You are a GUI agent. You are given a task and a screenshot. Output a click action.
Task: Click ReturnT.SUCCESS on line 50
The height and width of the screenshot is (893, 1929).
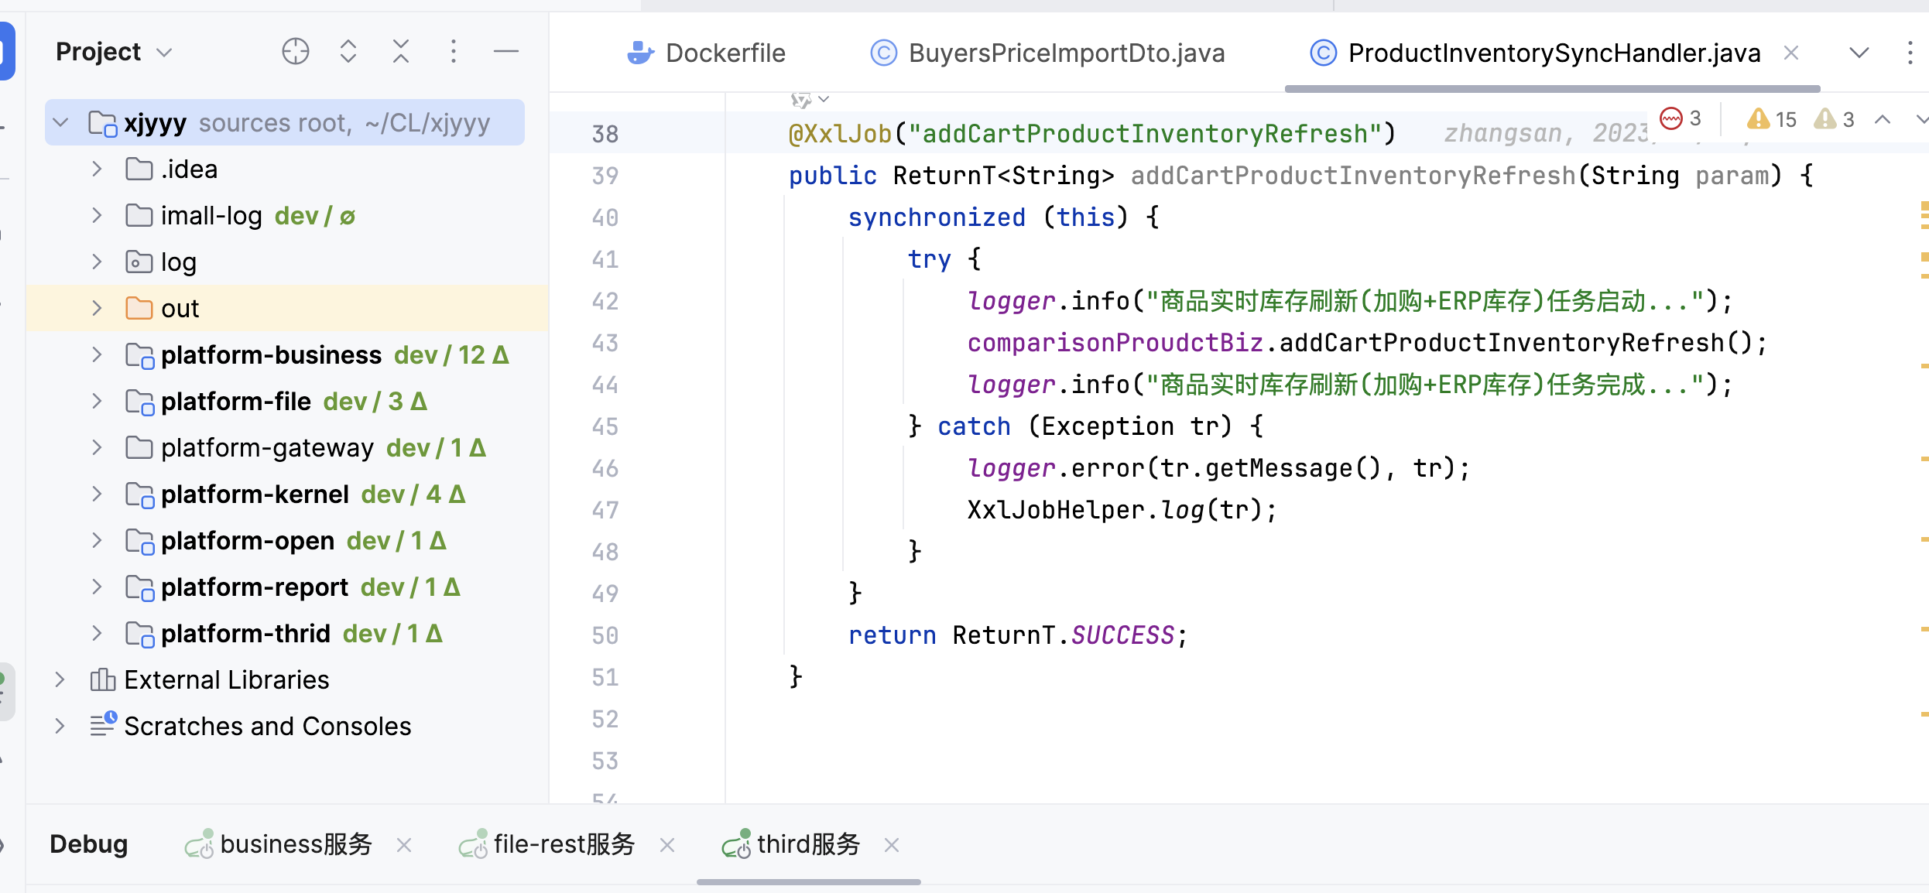click(x=1064, y=635)
